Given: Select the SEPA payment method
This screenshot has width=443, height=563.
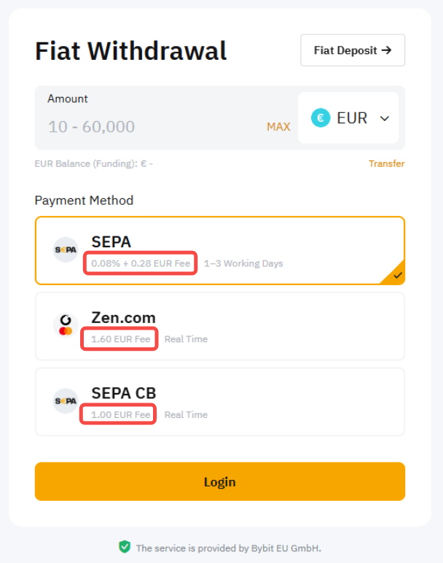Looking at the screenshot, I should coord(219,250).
